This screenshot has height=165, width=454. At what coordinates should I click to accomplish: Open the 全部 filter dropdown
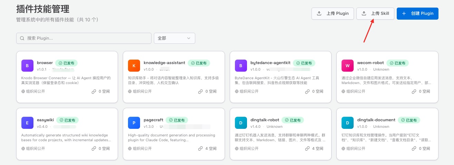click(x=174, y=38)
